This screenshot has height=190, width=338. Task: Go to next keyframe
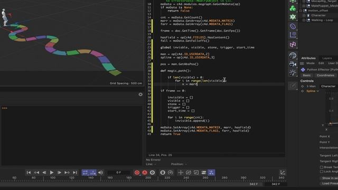(x=67, y=173)
